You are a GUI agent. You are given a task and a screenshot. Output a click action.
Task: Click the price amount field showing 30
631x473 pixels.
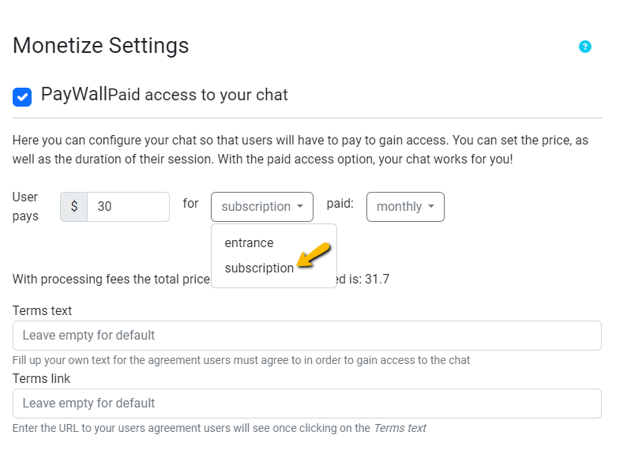(x=128, y=207)
